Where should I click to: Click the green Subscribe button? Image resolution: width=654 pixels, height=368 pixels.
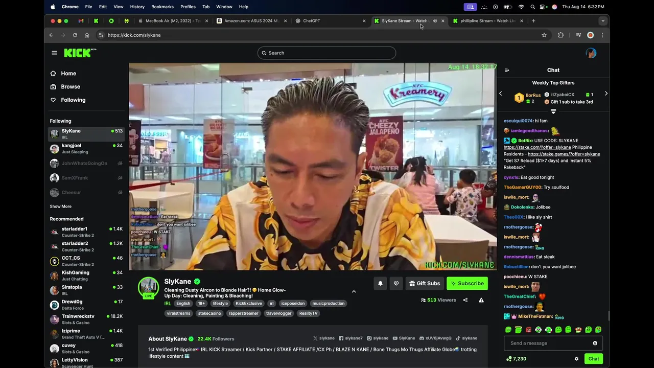468,284
